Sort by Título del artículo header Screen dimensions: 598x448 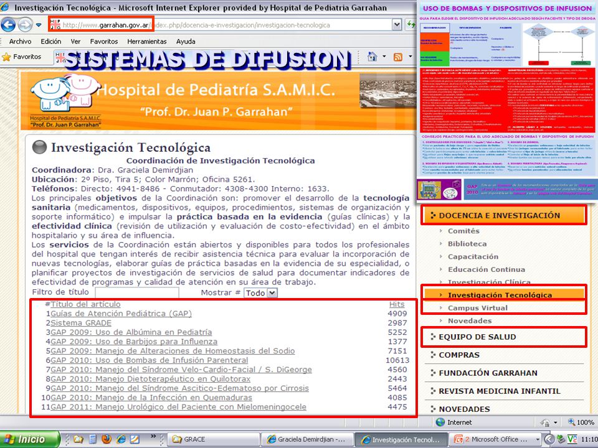85,304
